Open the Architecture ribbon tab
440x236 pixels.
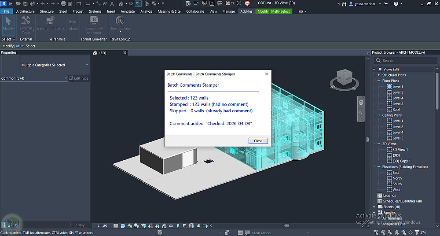point(26,11)
